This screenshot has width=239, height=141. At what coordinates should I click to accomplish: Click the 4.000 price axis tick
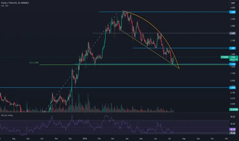click(x=233, y=8)
